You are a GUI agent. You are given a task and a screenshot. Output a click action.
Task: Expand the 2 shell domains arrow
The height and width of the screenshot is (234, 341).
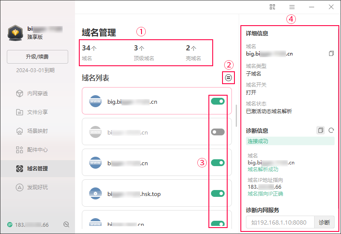tap(194, 49)
